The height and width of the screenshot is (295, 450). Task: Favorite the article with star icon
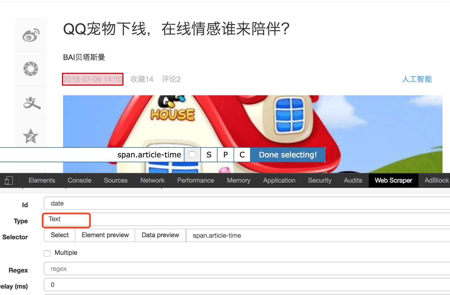[x=31, y=136]
